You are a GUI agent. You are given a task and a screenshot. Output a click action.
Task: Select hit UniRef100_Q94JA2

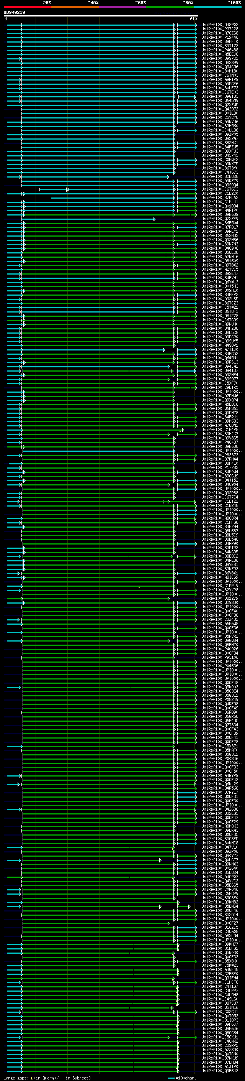[x=220, y=366]
